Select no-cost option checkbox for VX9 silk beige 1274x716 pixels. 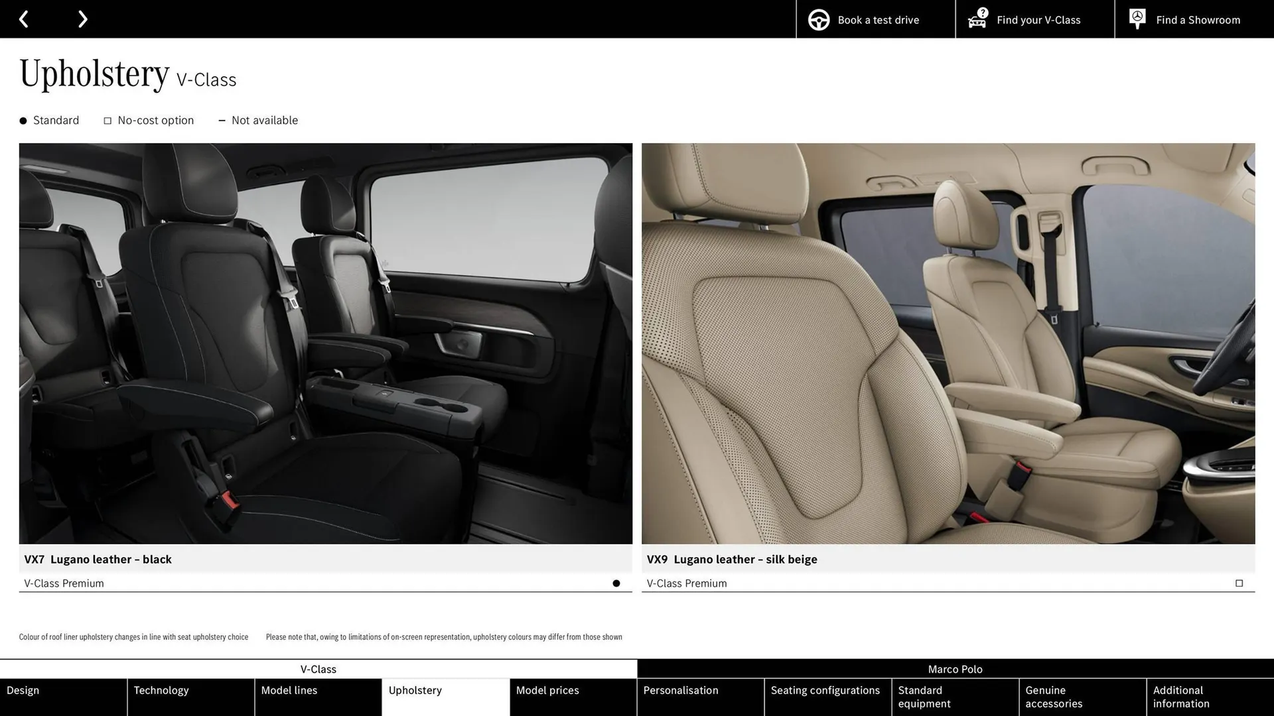tap(1239, 583)
